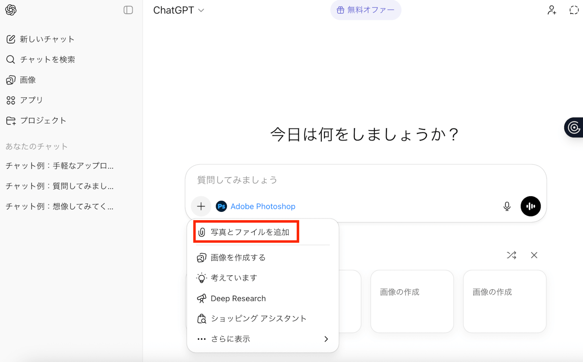Click the 質問してみましょう prompt input field

pyautogui.click(x=342, y=180)
